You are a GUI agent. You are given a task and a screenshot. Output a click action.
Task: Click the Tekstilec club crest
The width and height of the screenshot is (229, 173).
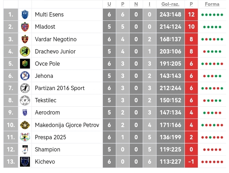[25, 100]
